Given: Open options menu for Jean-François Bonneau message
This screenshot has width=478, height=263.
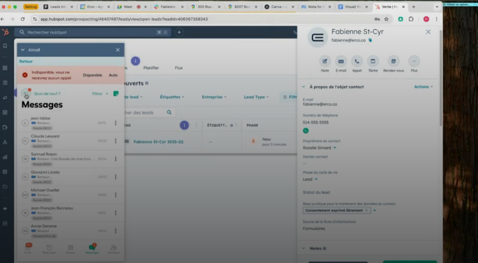Looking at the screenshot, I should click(115, 213).
